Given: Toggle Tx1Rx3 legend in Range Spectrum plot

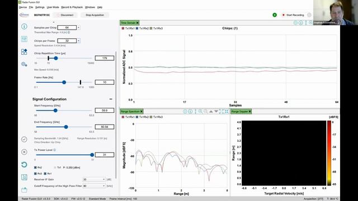Looking at the screenshot, I should pyautogui.click(x=156, y=117).
